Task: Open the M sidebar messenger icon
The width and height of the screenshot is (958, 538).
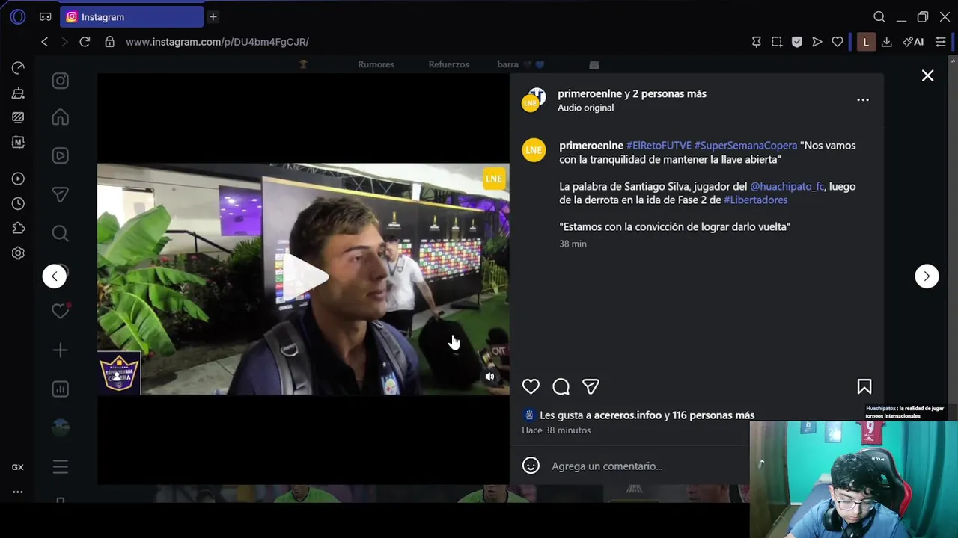Action: click(x=18, y=142)
